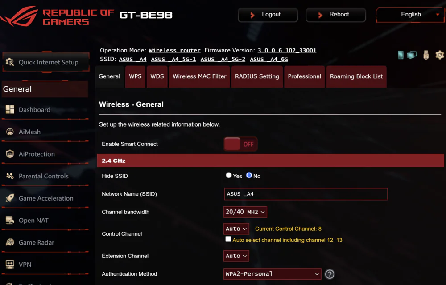Click the GT-BE98 model name

click(146, 15)
